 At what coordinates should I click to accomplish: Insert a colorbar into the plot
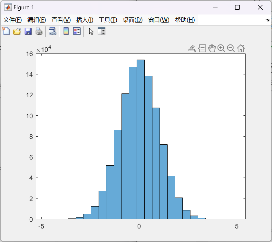coord(66,31)
